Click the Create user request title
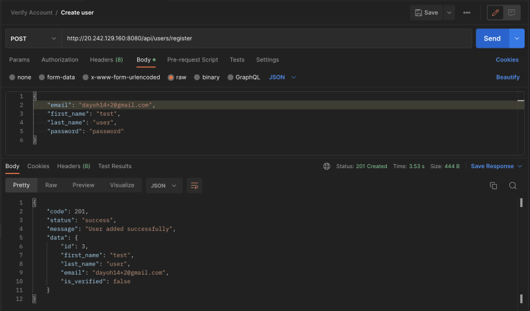Screen dimensions: 530x311 78,13
